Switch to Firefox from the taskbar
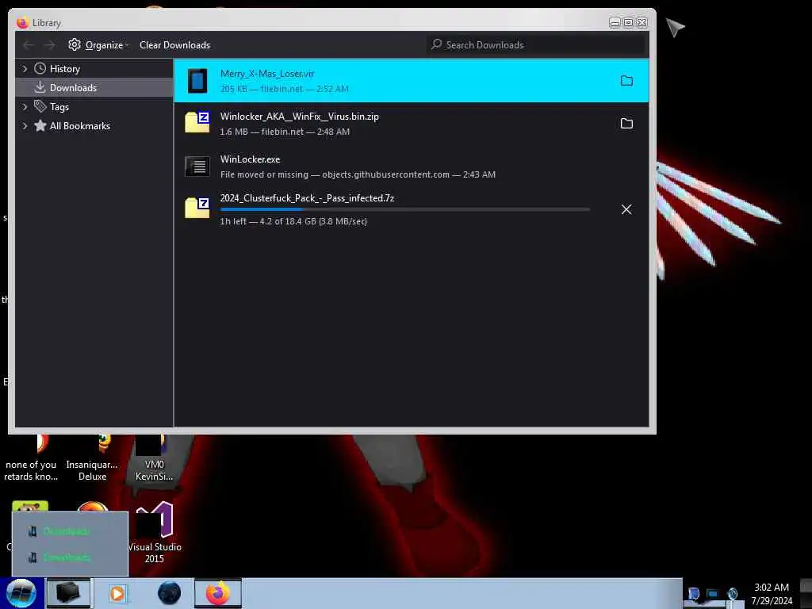Screen dimensions: 812x609 [x=218, y=593]
